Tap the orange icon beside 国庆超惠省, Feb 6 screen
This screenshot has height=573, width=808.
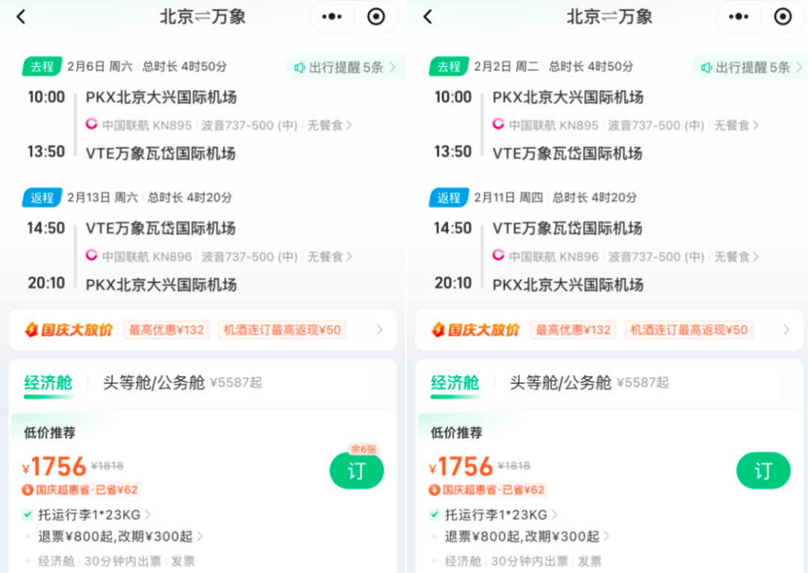coord(28,490)
